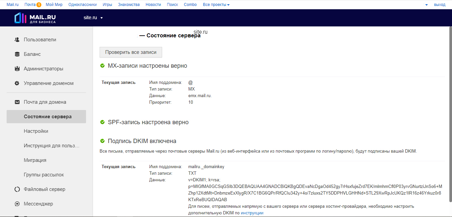Image resolution: width=452 pixels, height=217 pixels.
Task: Click the Файловый сервер icon
Action: 17,189
